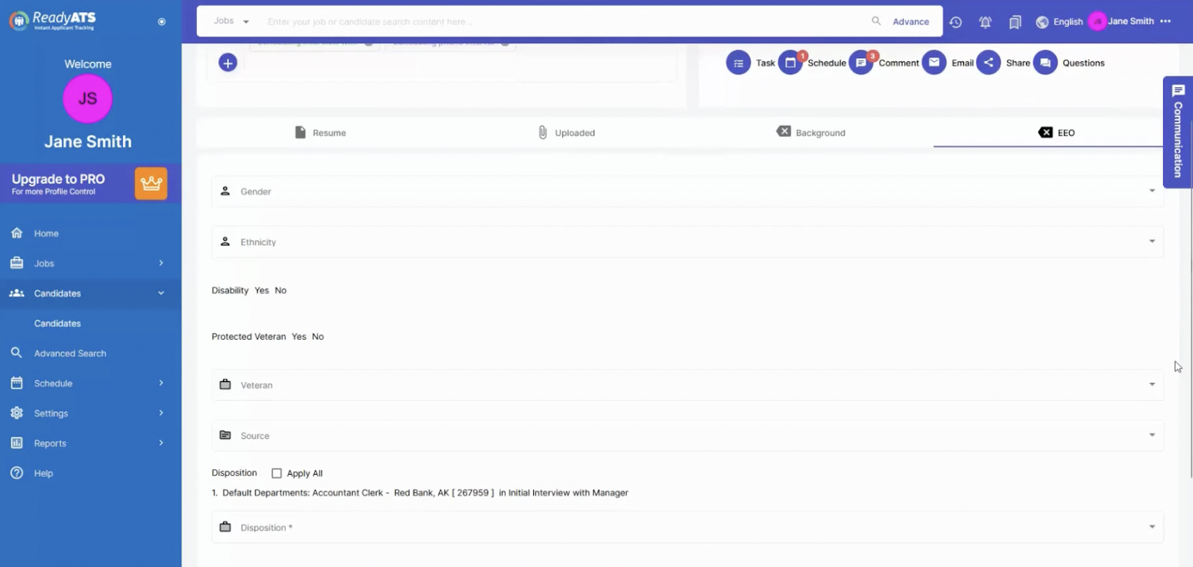Click the magnifier search icon in top bar

point(876,21)
